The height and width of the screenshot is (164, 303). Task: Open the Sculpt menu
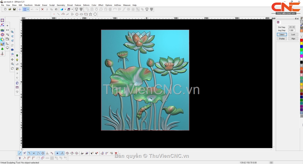pos(52,5)
